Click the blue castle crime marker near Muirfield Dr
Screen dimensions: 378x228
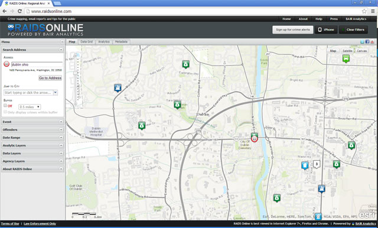[x=118, y=88]
